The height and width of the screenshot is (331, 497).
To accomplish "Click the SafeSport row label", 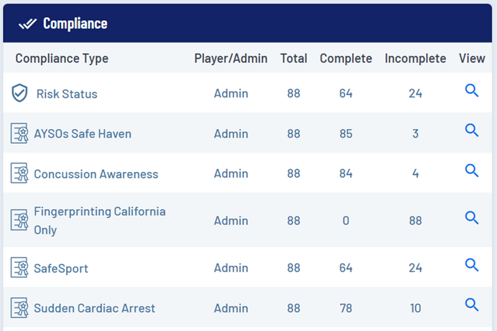I will (x=61, y=269).
